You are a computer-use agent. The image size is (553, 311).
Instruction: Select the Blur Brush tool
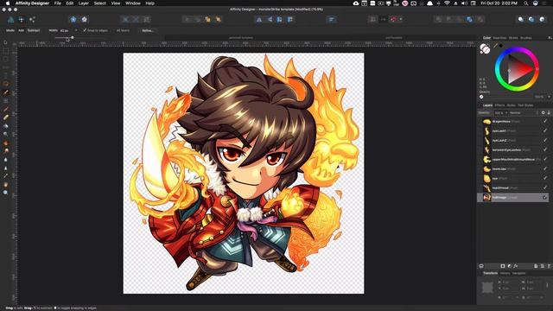(6, 159)
